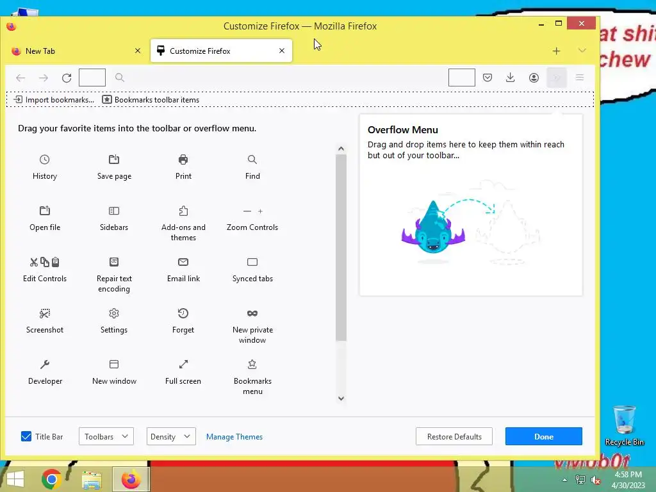This screenshot has width=656, height=492.
Task: Click the scroll up arrow of items list
Action: 341,149
